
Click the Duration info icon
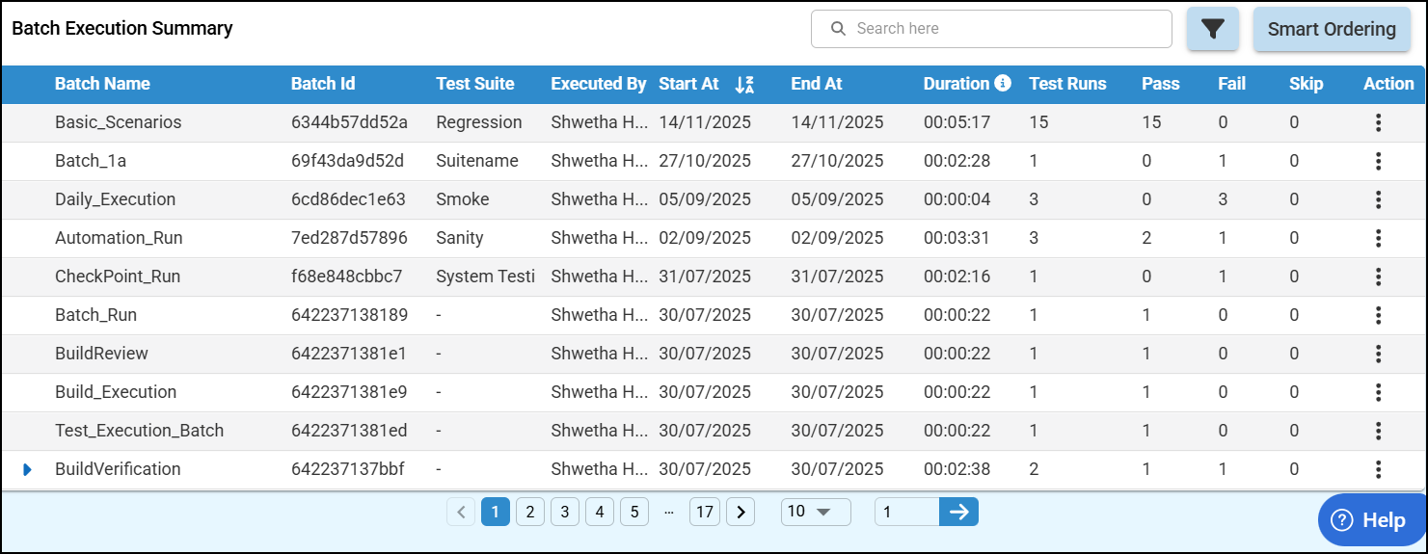click(x=1003, y=83)
